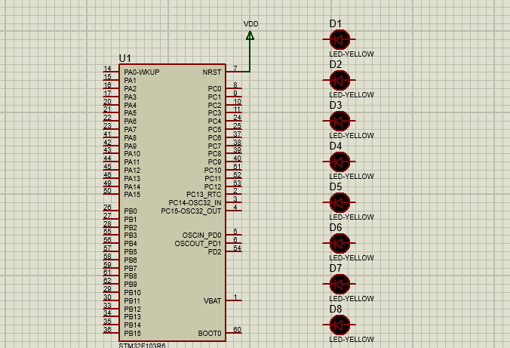Click the BOOT0 pin label

(210, 334)
